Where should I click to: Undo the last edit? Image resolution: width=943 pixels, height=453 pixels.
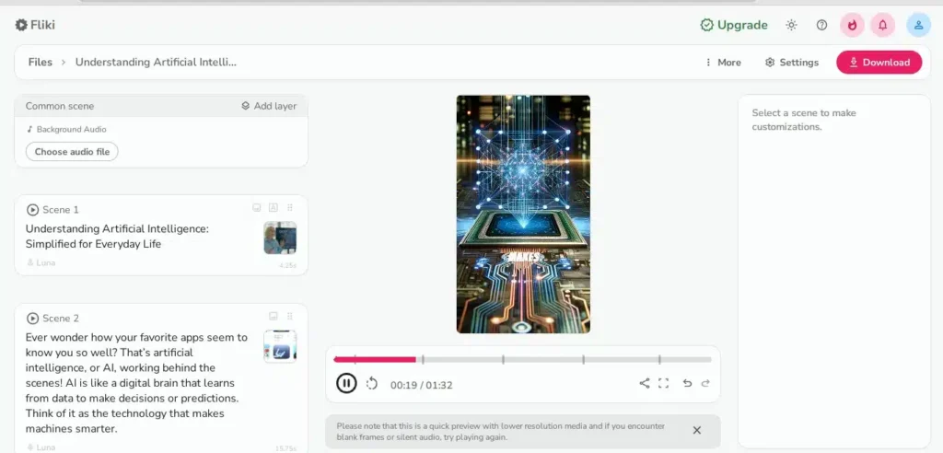[x=687, y=383]
